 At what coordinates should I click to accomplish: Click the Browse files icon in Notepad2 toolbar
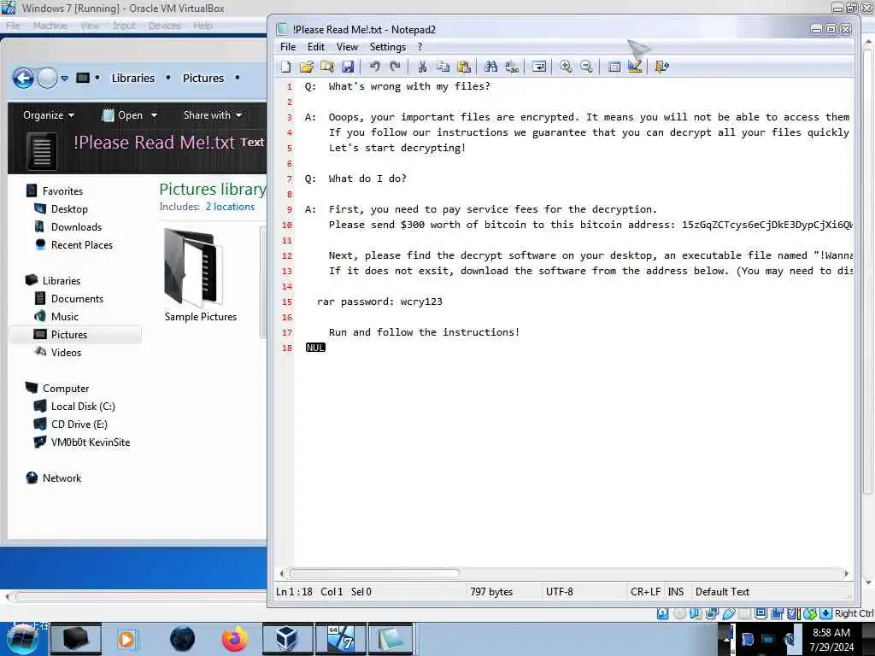point(327,67)
